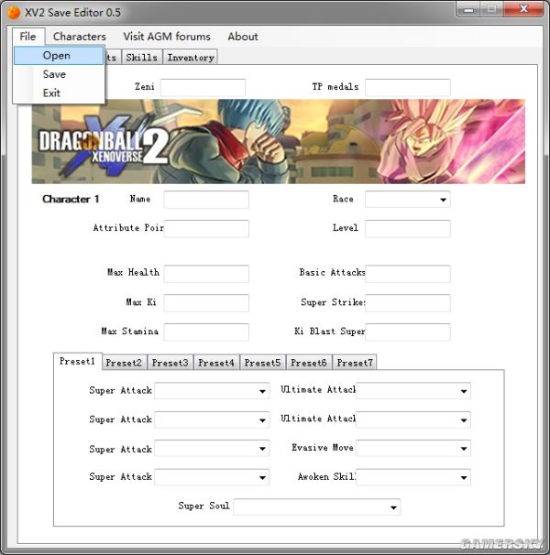Viewport: 550px width, 555px height.
Task: Switch to the Inventory tab
Action: [191, 58]
